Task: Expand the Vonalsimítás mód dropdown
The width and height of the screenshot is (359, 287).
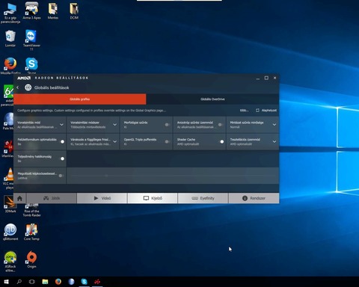Action: coord(61,125)
